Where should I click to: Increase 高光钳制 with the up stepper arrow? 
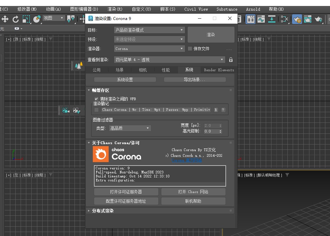point(220,130)
